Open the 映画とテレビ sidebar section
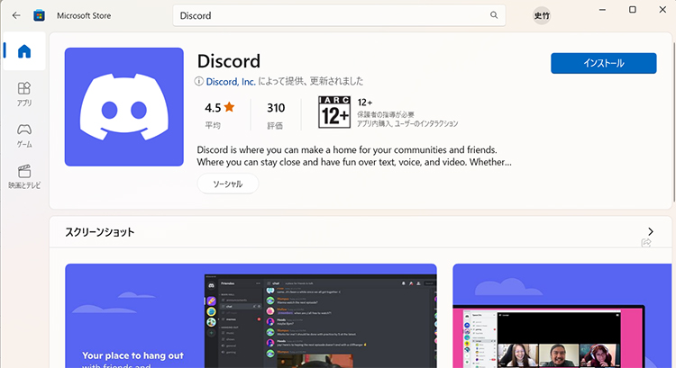 (x=24, y=176)
